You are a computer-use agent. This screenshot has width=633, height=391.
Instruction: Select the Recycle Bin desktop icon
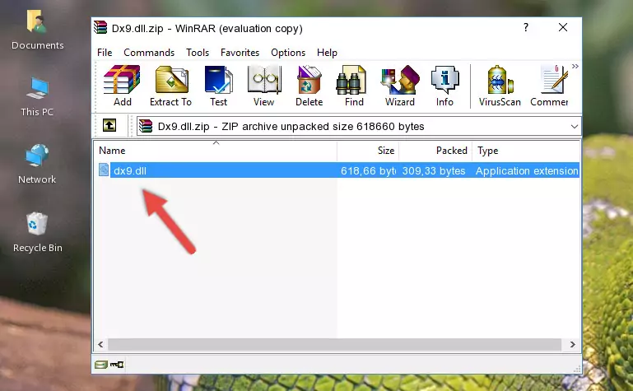(38, 232)
